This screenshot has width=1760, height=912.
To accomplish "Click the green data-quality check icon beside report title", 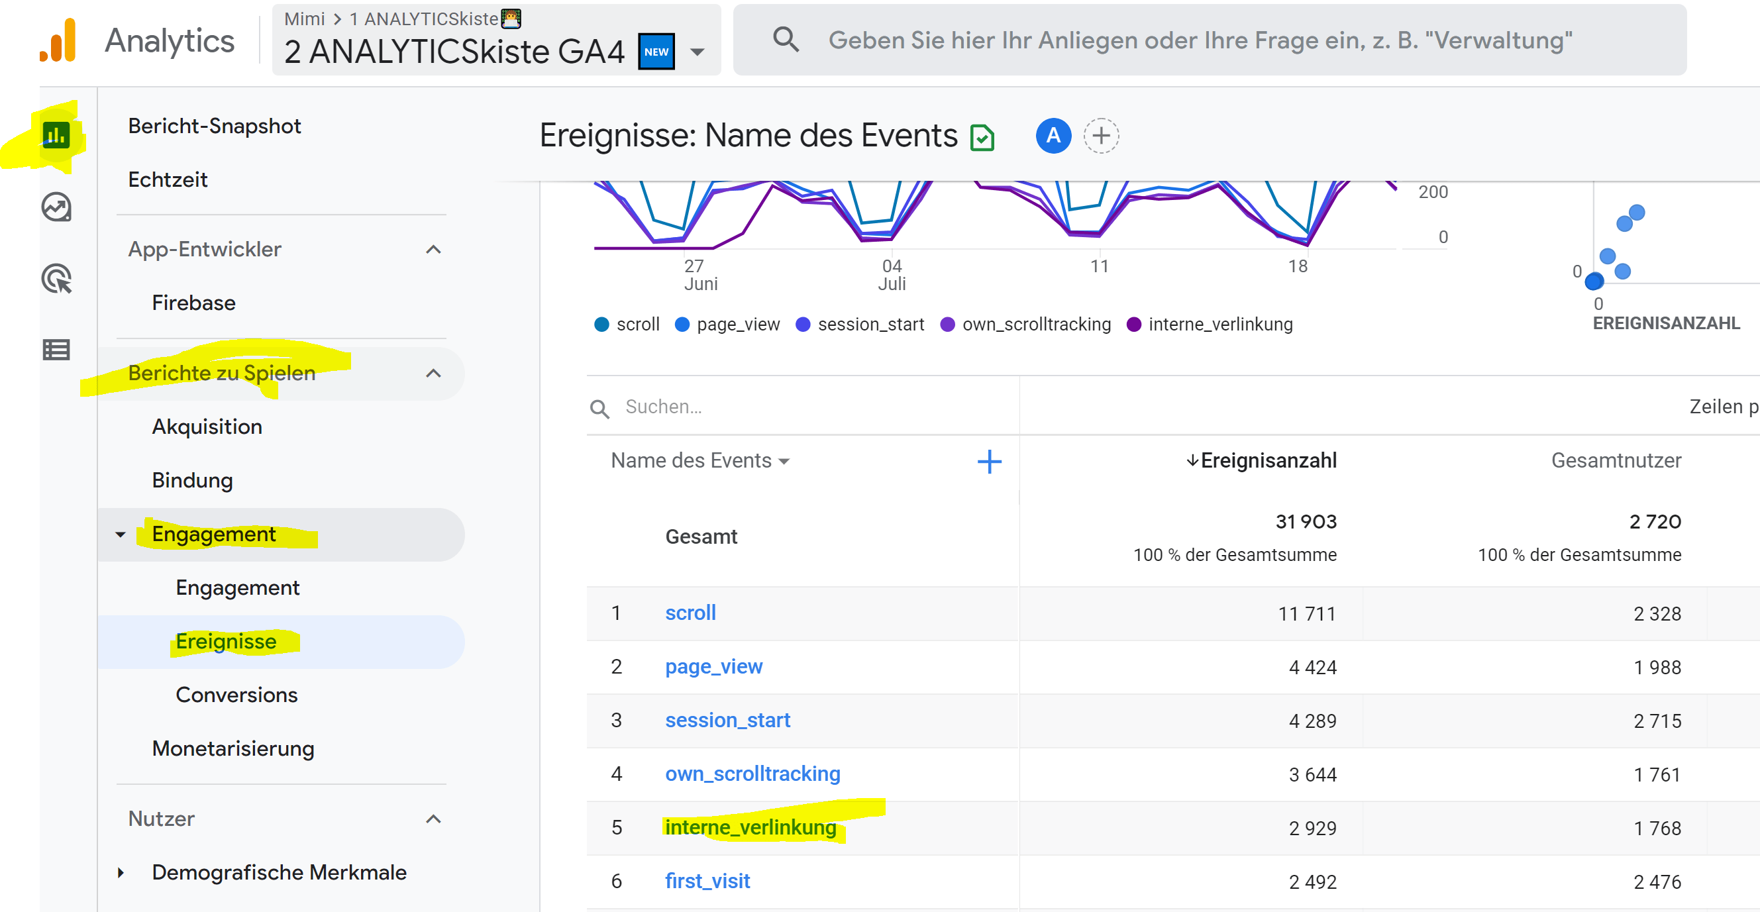I will (982, 136).
